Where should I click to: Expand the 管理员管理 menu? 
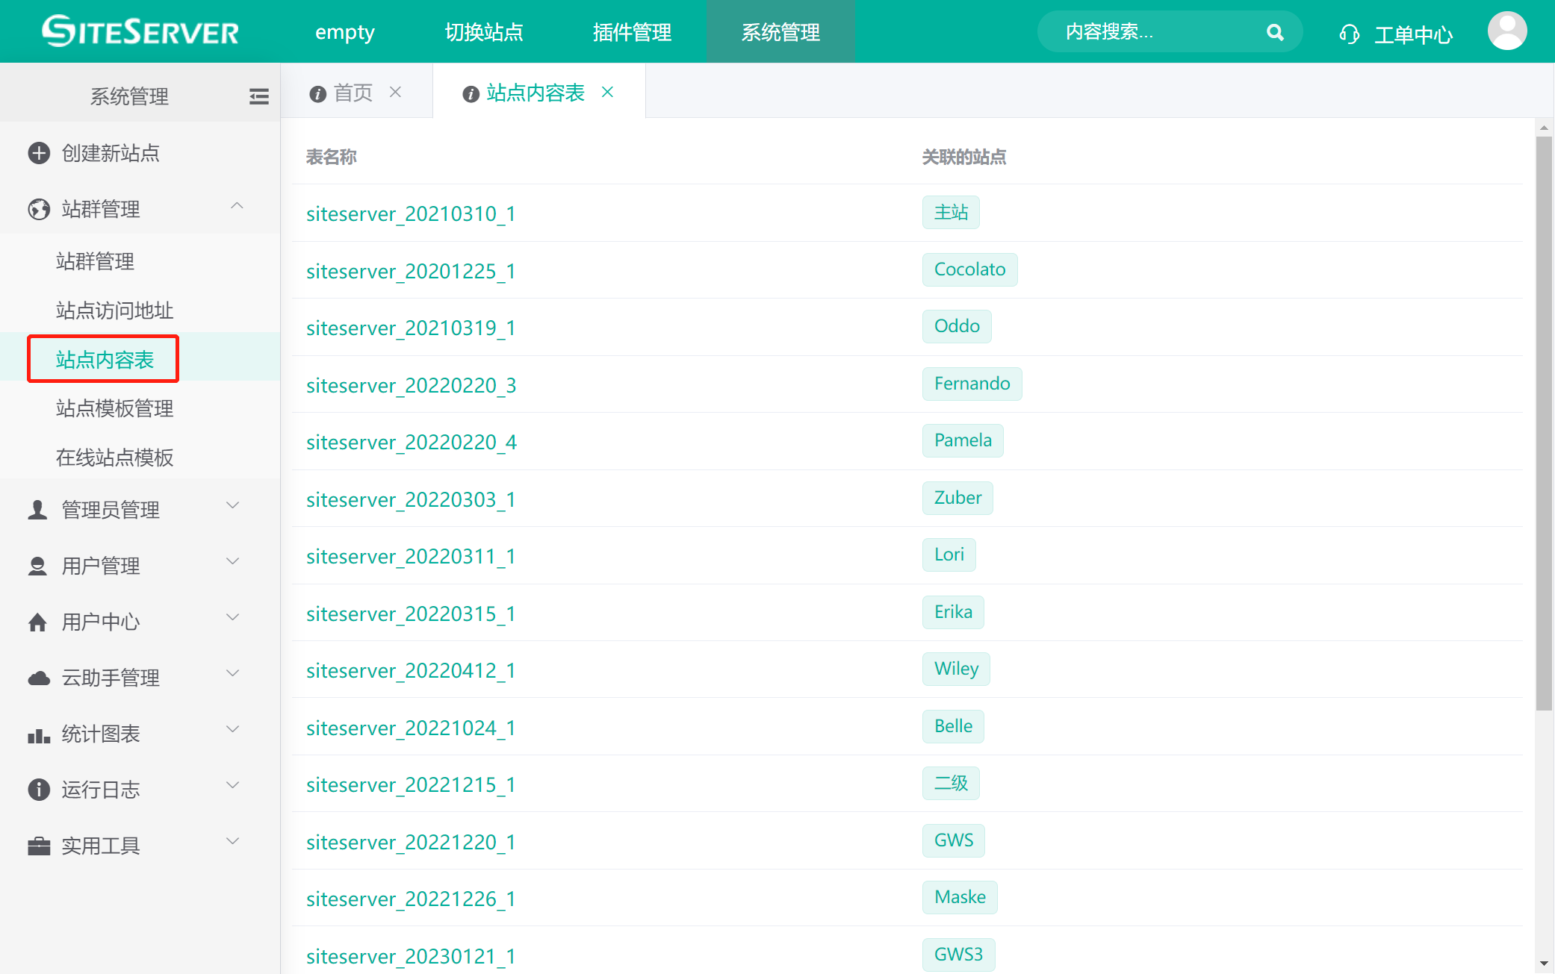(x=233, y=506)
